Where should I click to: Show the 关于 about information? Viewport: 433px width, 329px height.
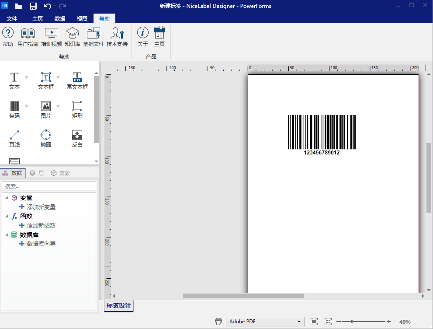click(143, 37)
